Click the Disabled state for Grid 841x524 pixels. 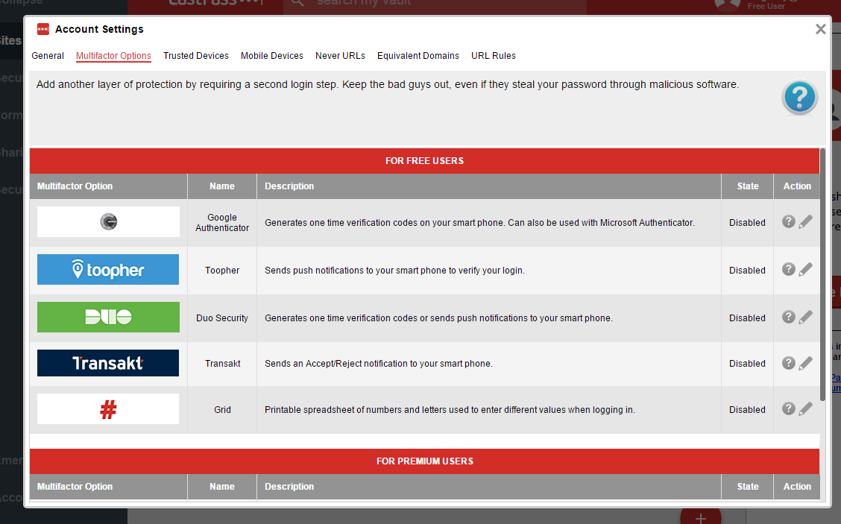tap(747, 410)
